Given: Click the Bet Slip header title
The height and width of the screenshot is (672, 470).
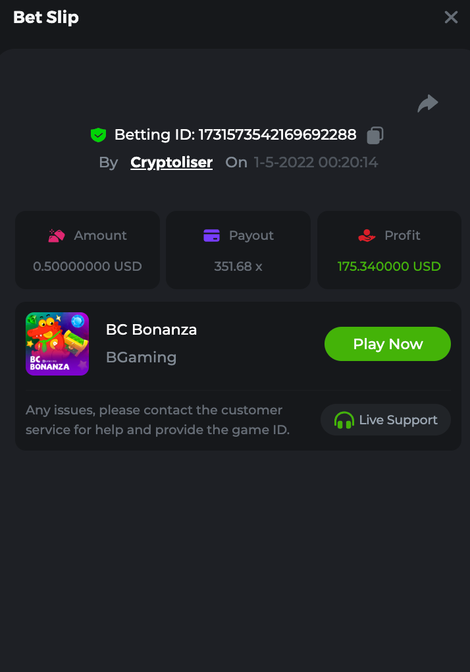Looking at the screenshot, I should 46,17.
